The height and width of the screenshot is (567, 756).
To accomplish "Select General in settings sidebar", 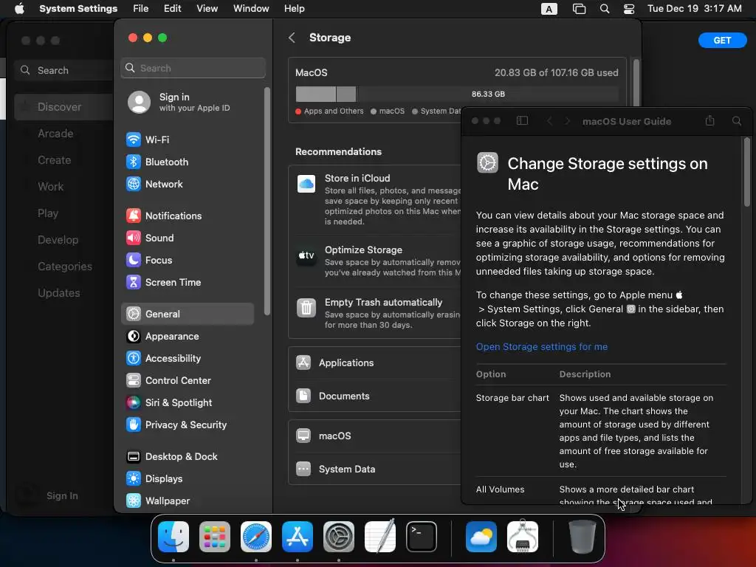I will pos(187,315).
